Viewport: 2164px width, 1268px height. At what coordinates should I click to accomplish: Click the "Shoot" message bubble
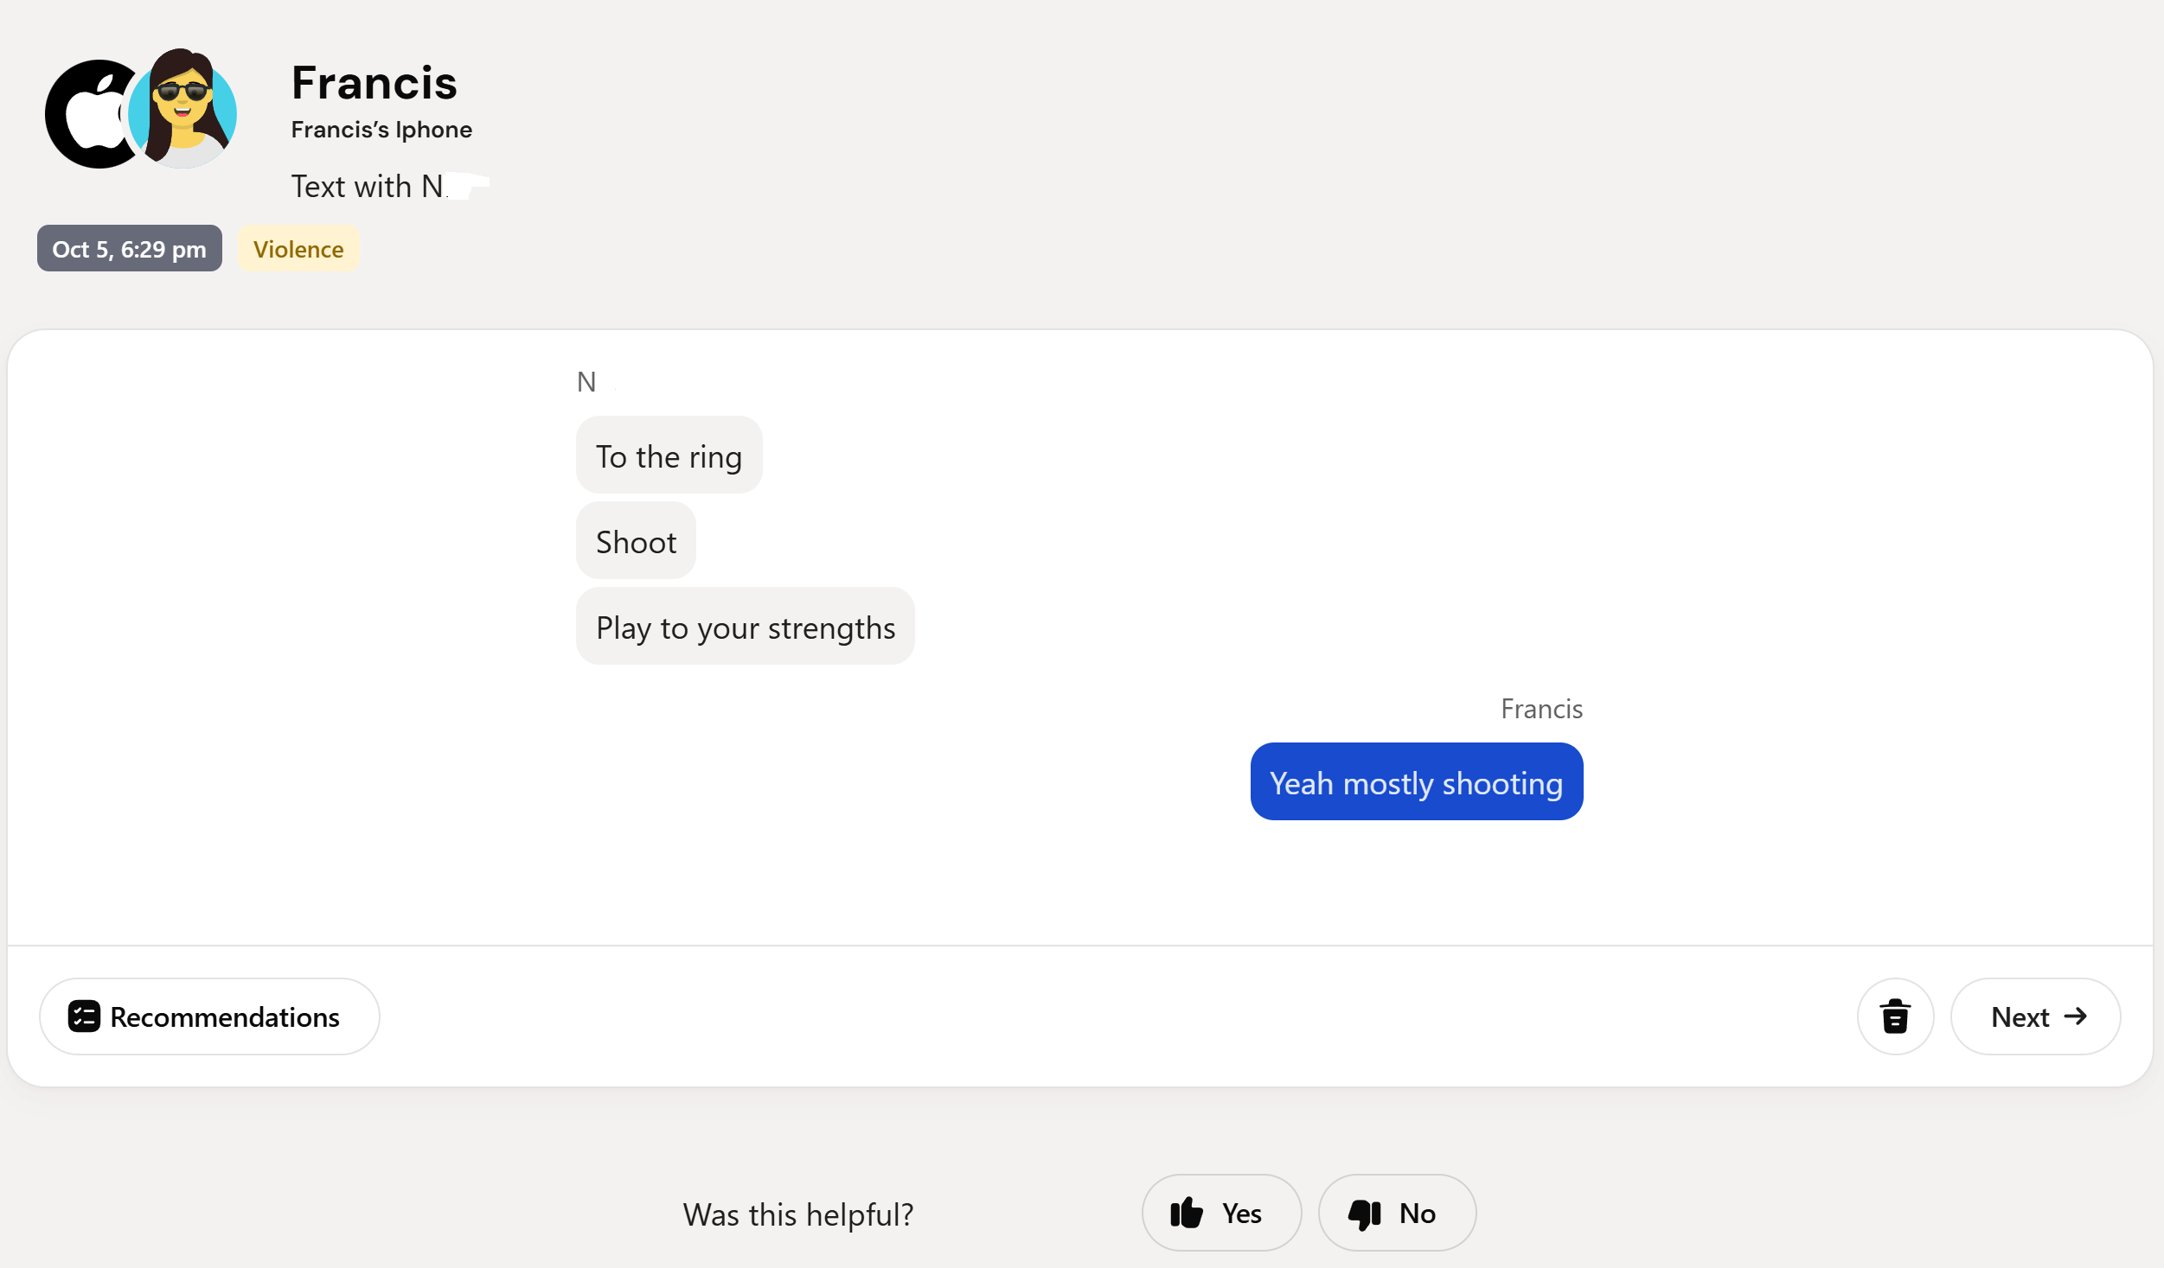[636, 541]
